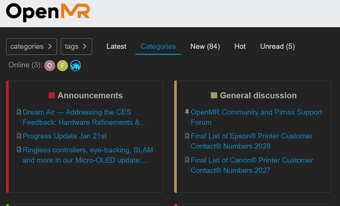The width and height of the screenshot is (340, 206).
Task: Click the red Announcements color square
Action: (52, 96)
